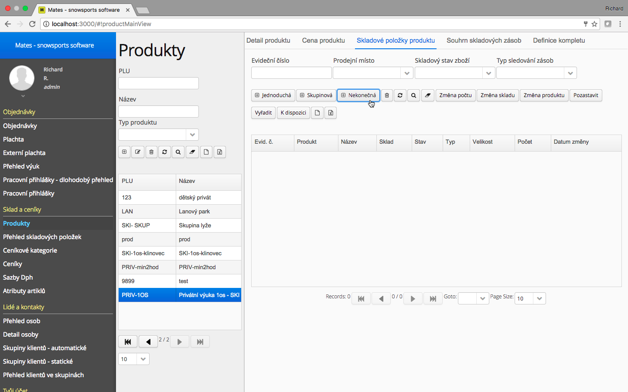Delete stock item using the trash icon
Viewport: 628px width, 392px height.
point(387,95)
